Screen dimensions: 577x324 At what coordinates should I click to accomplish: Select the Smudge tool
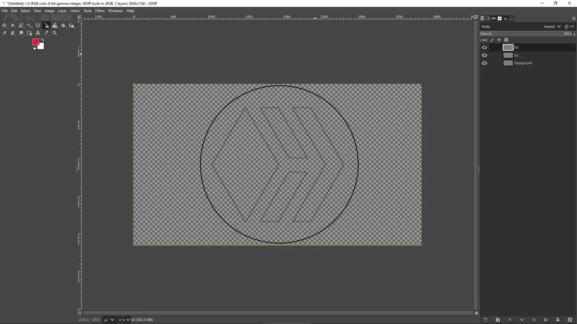(21, 33)
